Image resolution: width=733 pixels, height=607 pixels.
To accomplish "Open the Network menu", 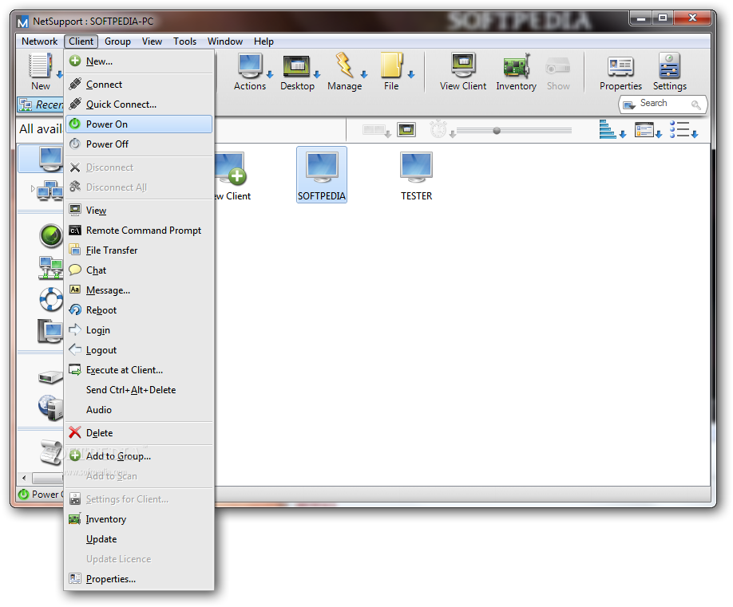I will tap(39, 41).
